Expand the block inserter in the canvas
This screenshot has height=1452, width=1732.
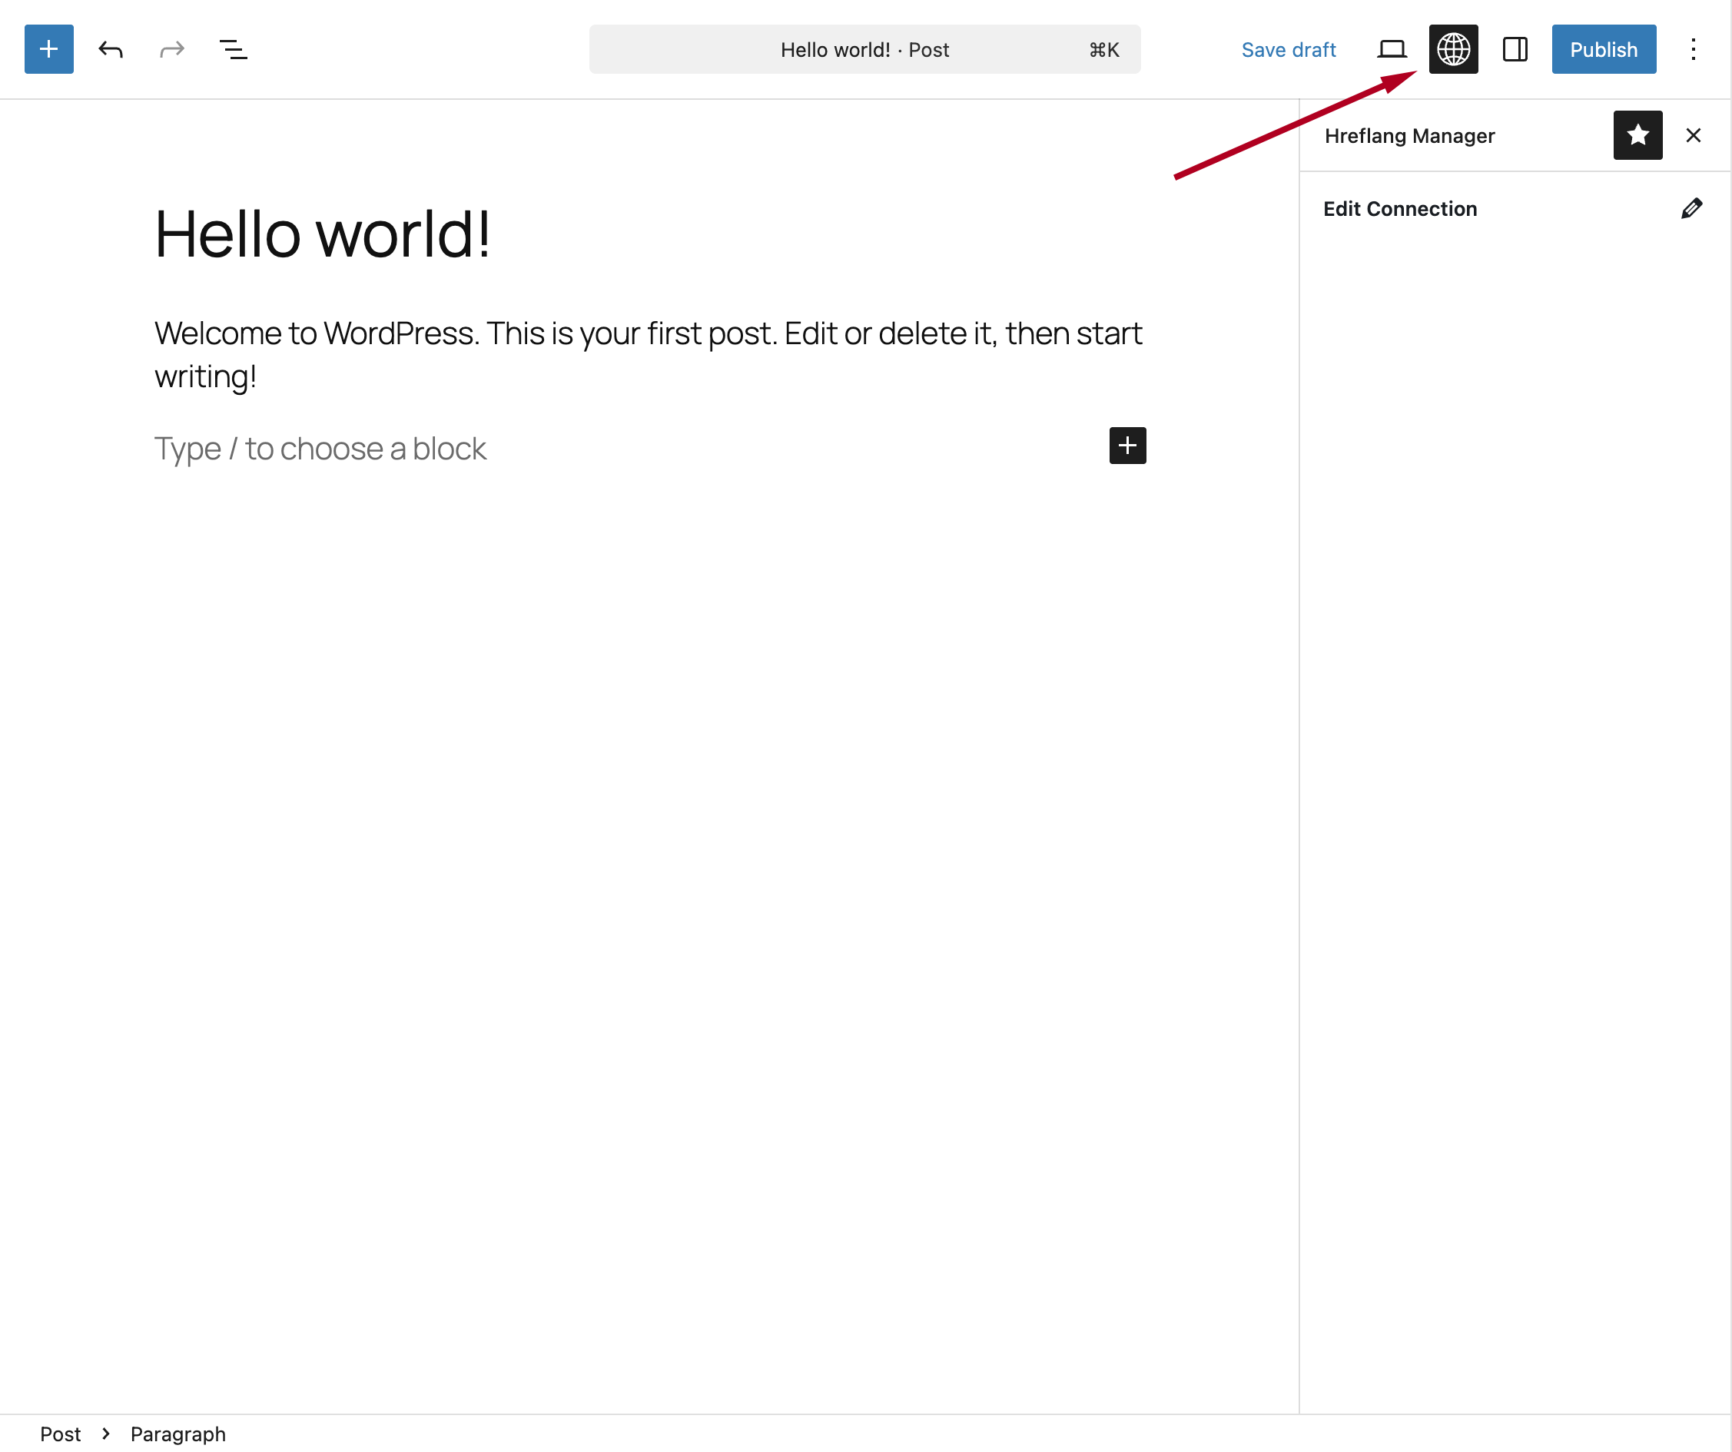click(1126, 446)
